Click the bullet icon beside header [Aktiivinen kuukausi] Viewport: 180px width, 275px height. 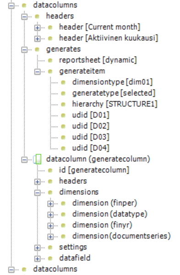pyautogui.click(x=50, y=38)
